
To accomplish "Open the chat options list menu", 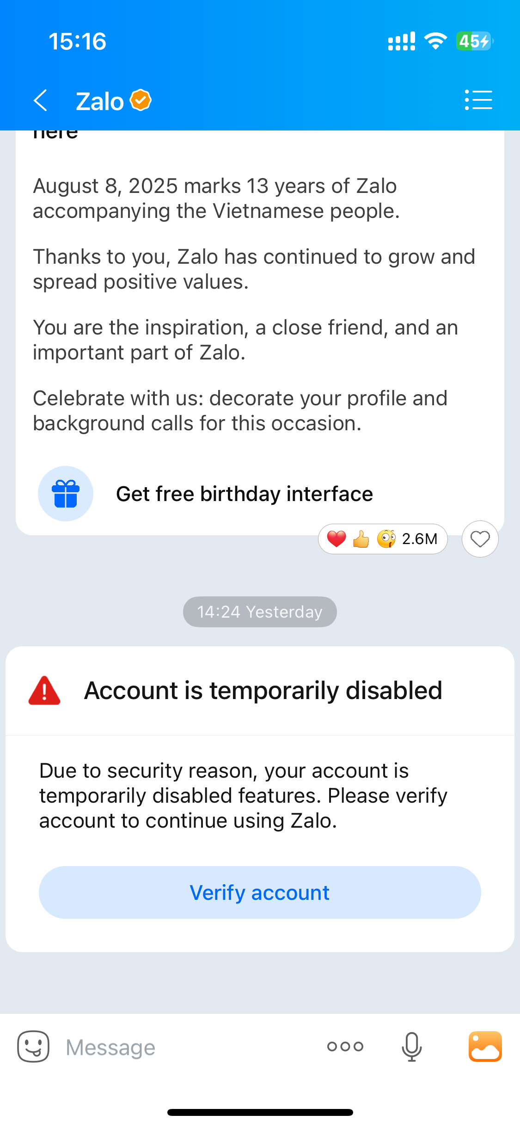I will 478,100.
